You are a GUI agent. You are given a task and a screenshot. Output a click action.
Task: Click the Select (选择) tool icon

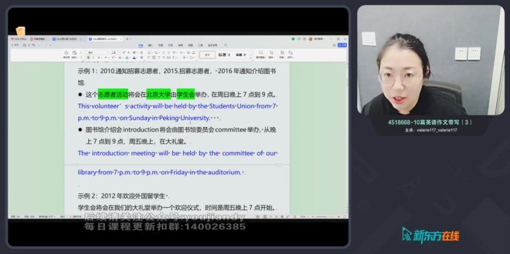271,53
